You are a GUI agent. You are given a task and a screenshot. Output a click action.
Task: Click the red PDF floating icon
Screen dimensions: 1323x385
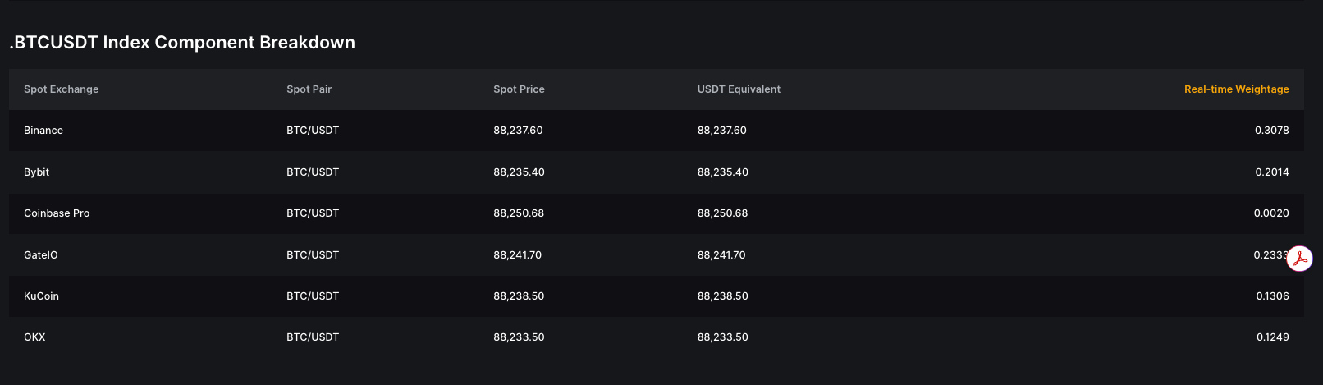click(1299, 259)
